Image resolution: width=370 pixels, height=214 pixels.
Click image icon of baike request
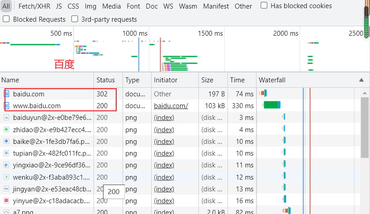[6, 141]
